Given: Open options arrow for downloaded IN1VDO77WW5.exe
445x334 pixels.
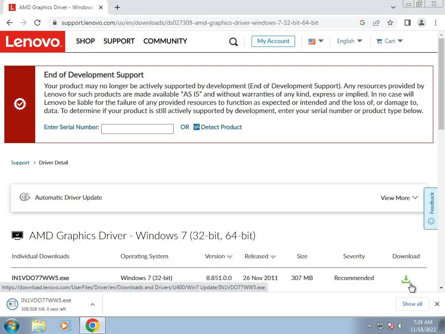Looking at the screenshot, I should tap(93, 304).
